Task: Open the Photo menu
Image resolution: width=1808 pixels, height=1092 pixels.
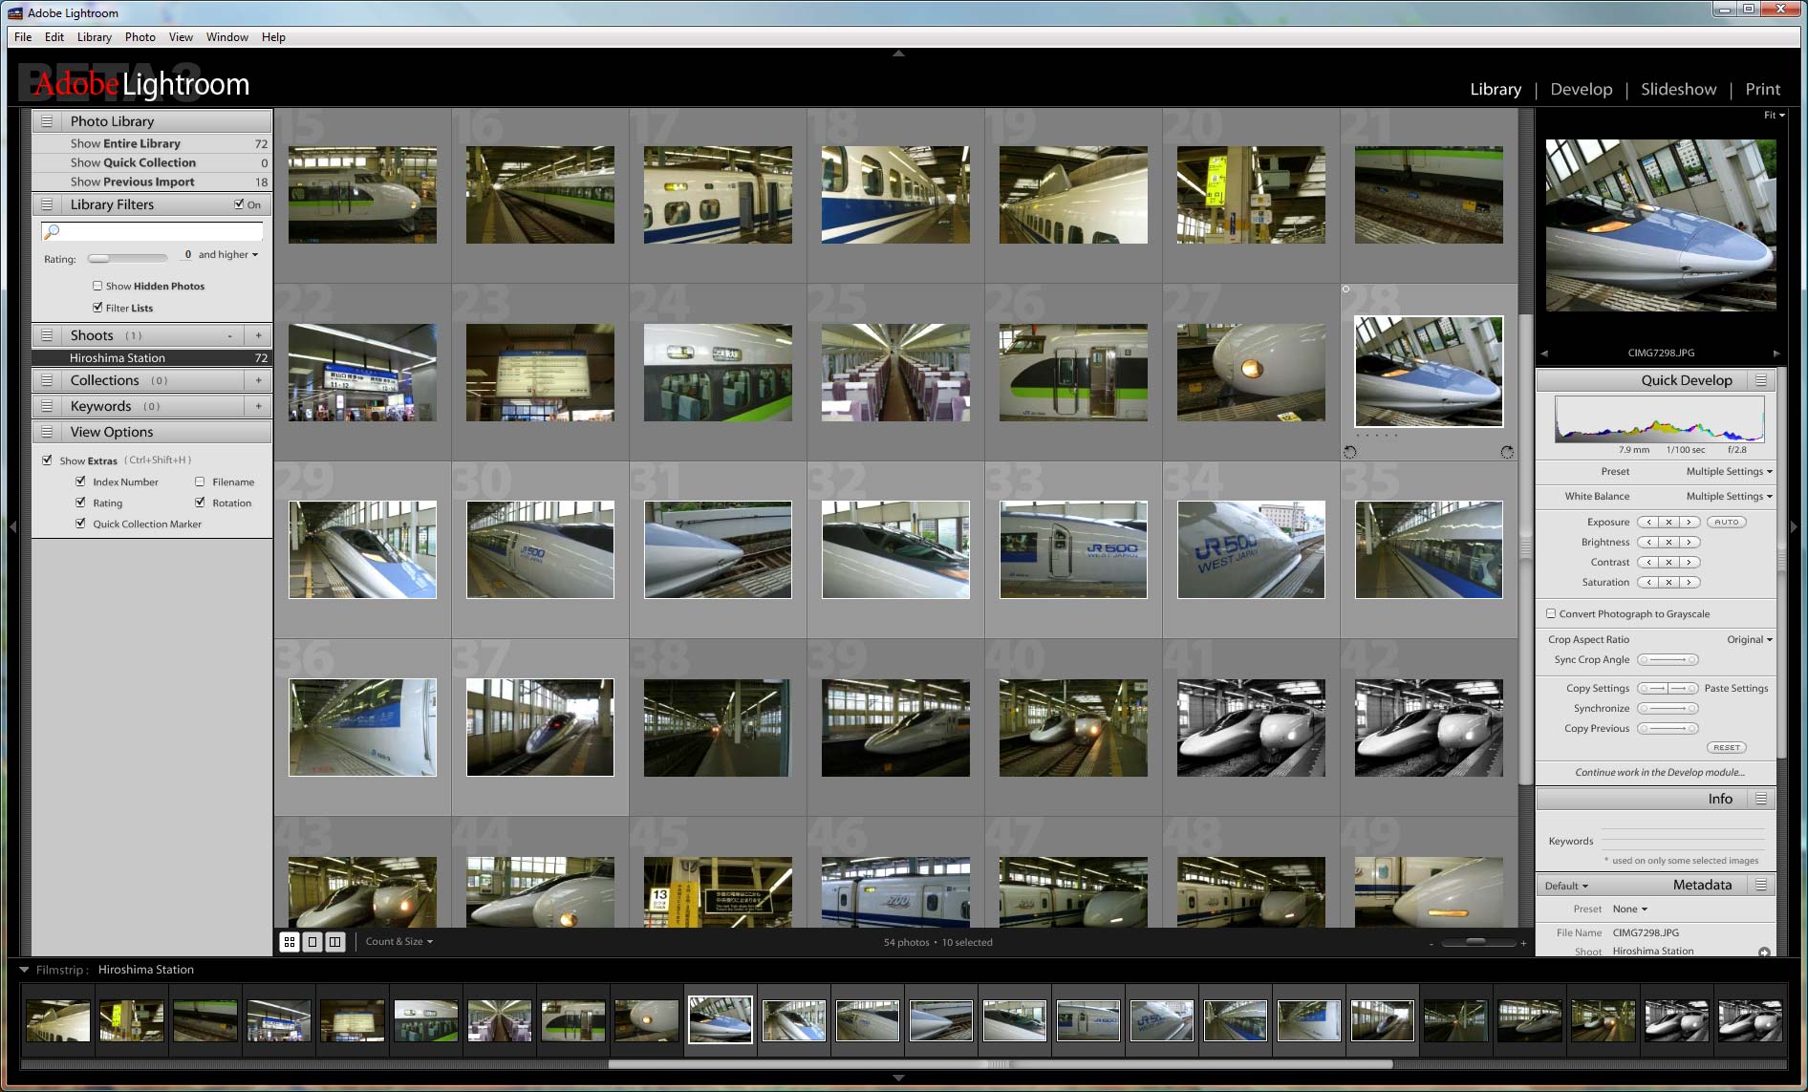Action: click(140, 37)
